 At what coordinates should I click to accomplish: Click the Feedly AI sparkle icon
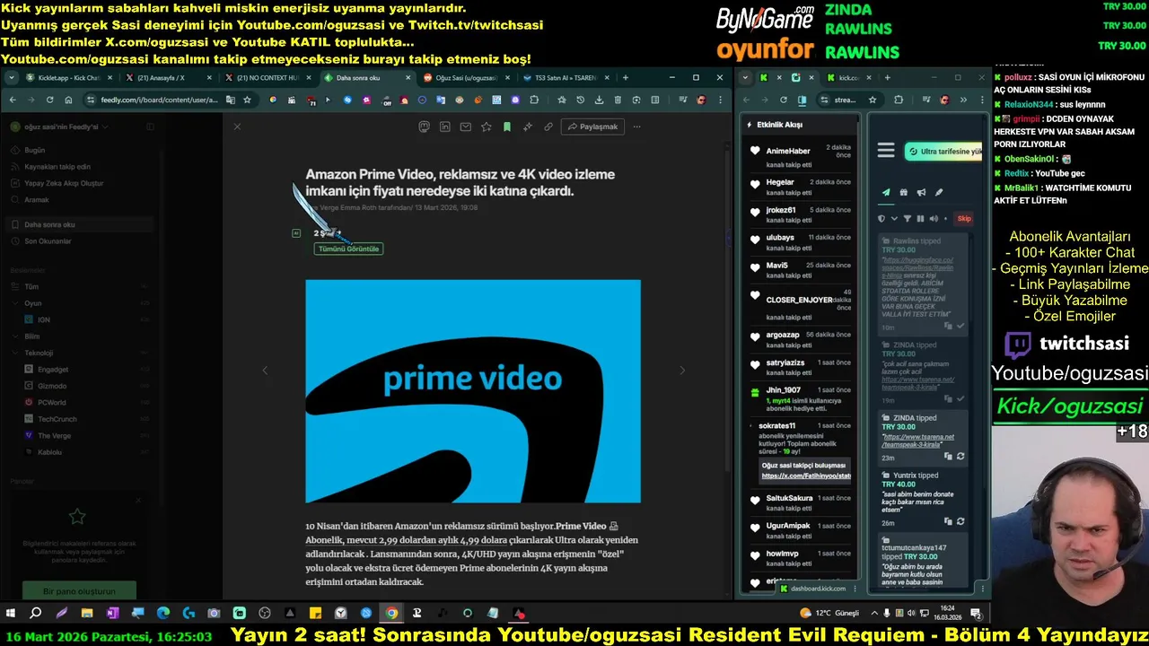pos(527,127)
